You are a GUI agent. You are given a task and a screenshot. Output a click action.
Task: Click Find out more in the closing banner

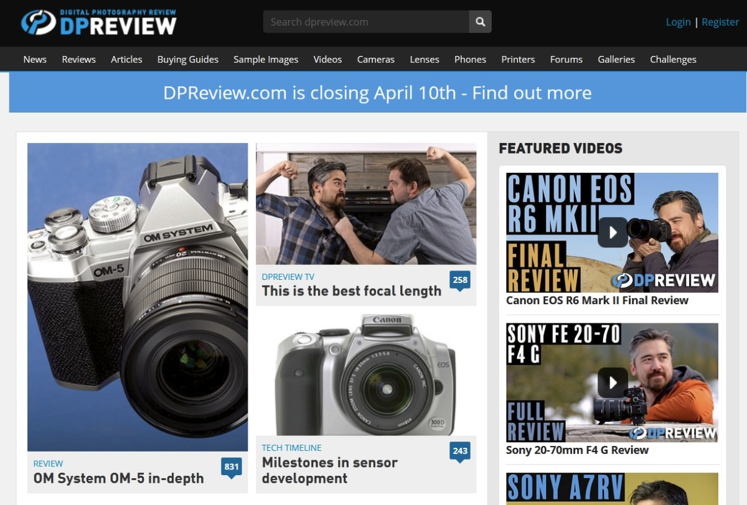(x=532, y=92)
